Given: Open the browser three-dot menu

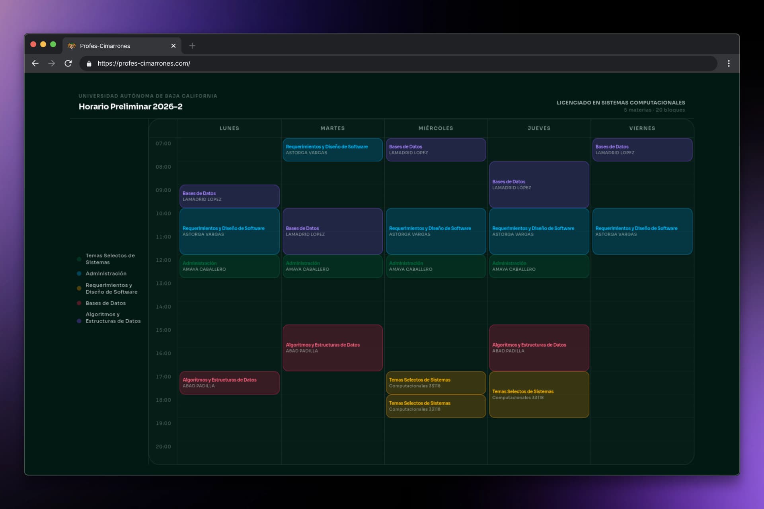Looking at the screenshot, I should pyautogui.click(x=729, y=63).
